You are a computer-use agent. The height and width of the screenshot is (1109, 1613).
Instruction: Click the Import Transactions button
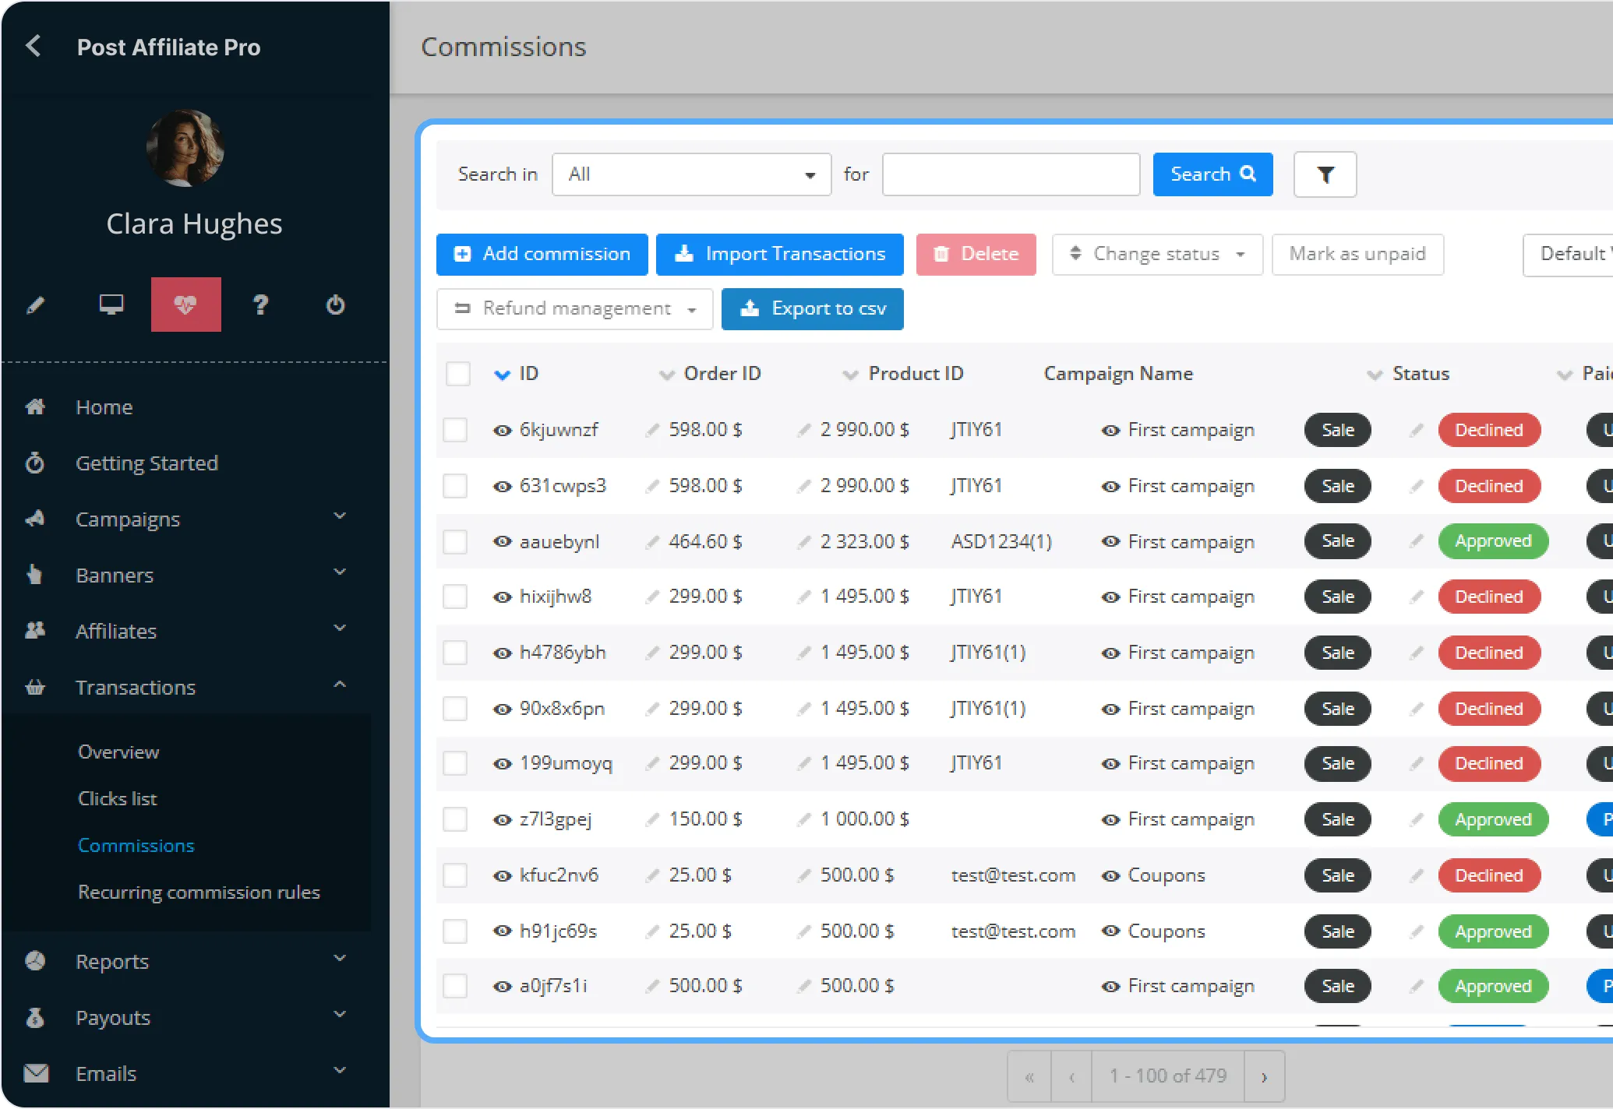[x=779, y=254]
